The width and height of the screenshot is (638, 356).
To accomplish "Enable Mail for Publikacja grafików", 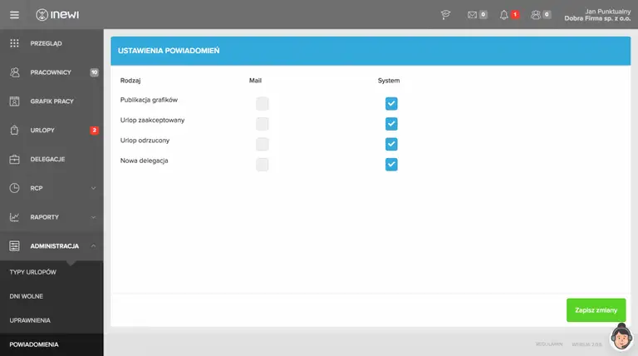I will pyautogui.click(x=263, y=104).
